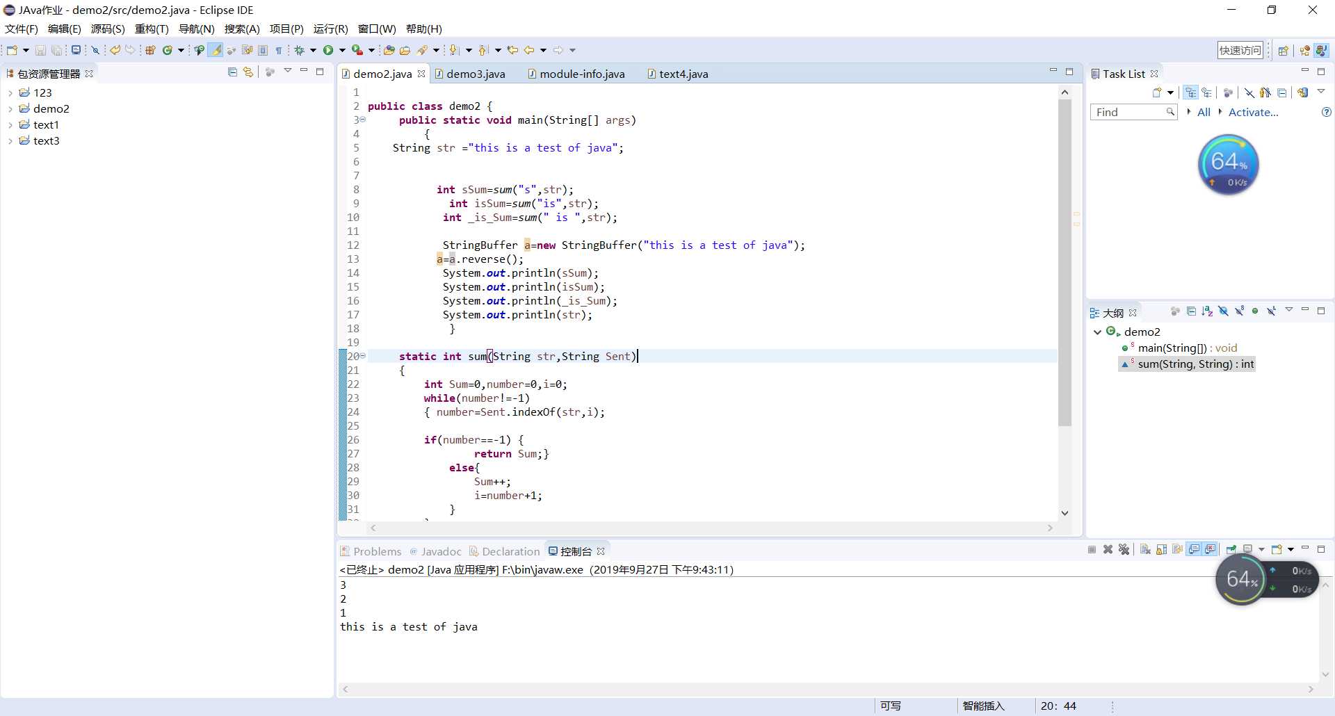Image resolution: width=1335 pixels, height=716 pixels.
Task: Click Collapse All in Task List toolbar
Action: click(x=1282, y=92)
